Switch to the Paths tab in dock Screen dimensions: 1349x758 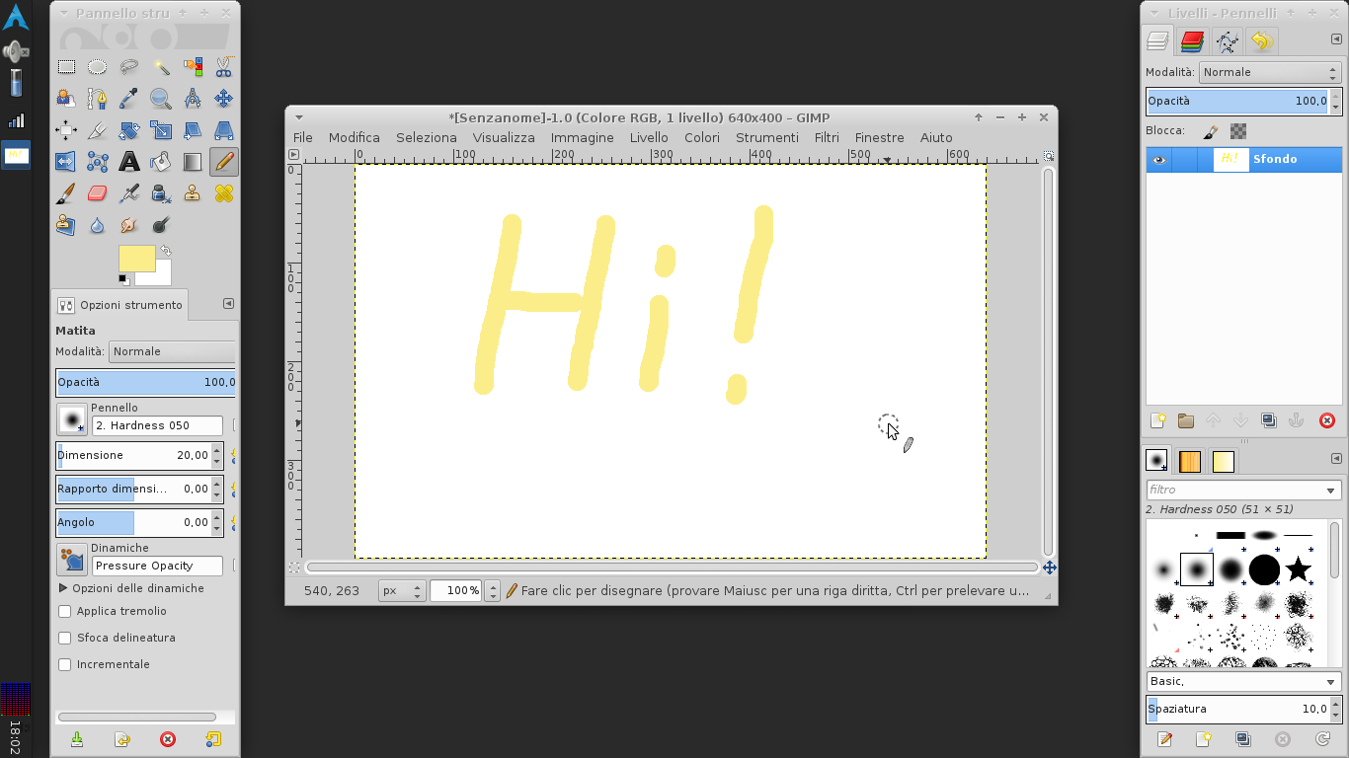1227,41
